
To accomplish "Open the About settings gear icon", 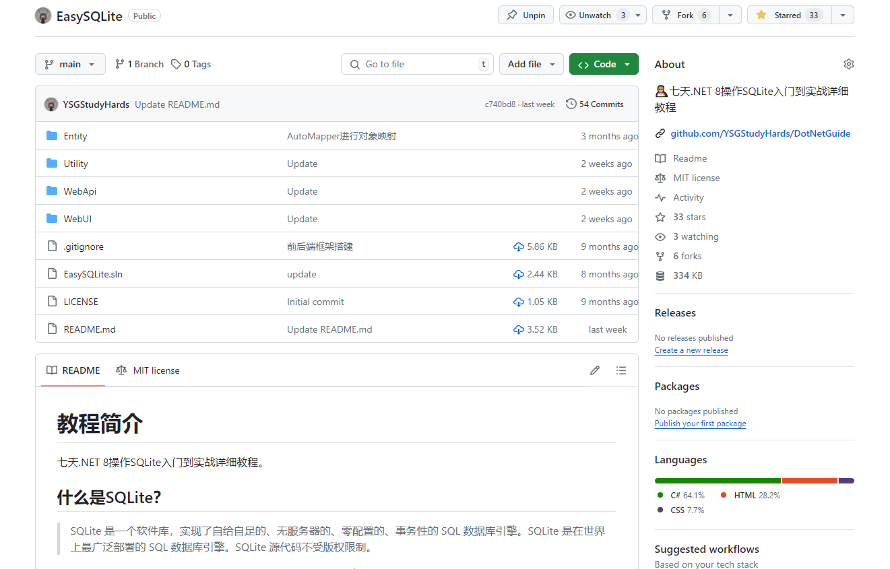I will click(848, 63).
